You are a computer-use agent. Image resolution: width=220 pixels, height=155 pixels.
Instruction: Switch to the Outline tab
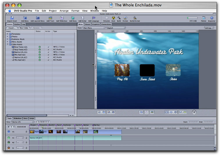click(x=17, y=24)
